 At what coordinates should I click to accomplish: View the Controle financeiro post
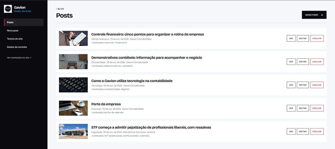pyautogui.click(x=291, y=38)
